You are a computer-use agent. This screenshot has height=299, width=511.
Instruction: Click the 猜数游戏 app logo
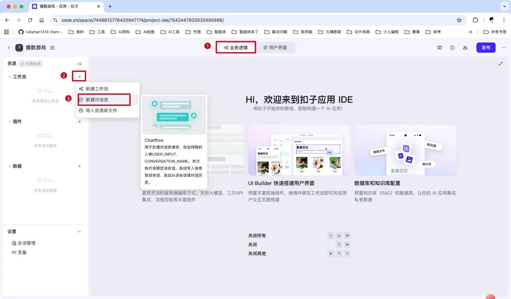click(19, 48)
